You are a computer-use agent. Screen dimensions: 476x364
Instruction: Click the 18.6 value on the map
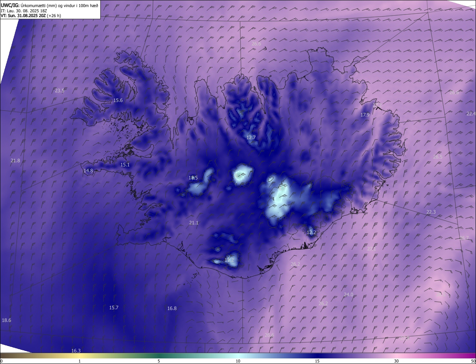(6, 320)
